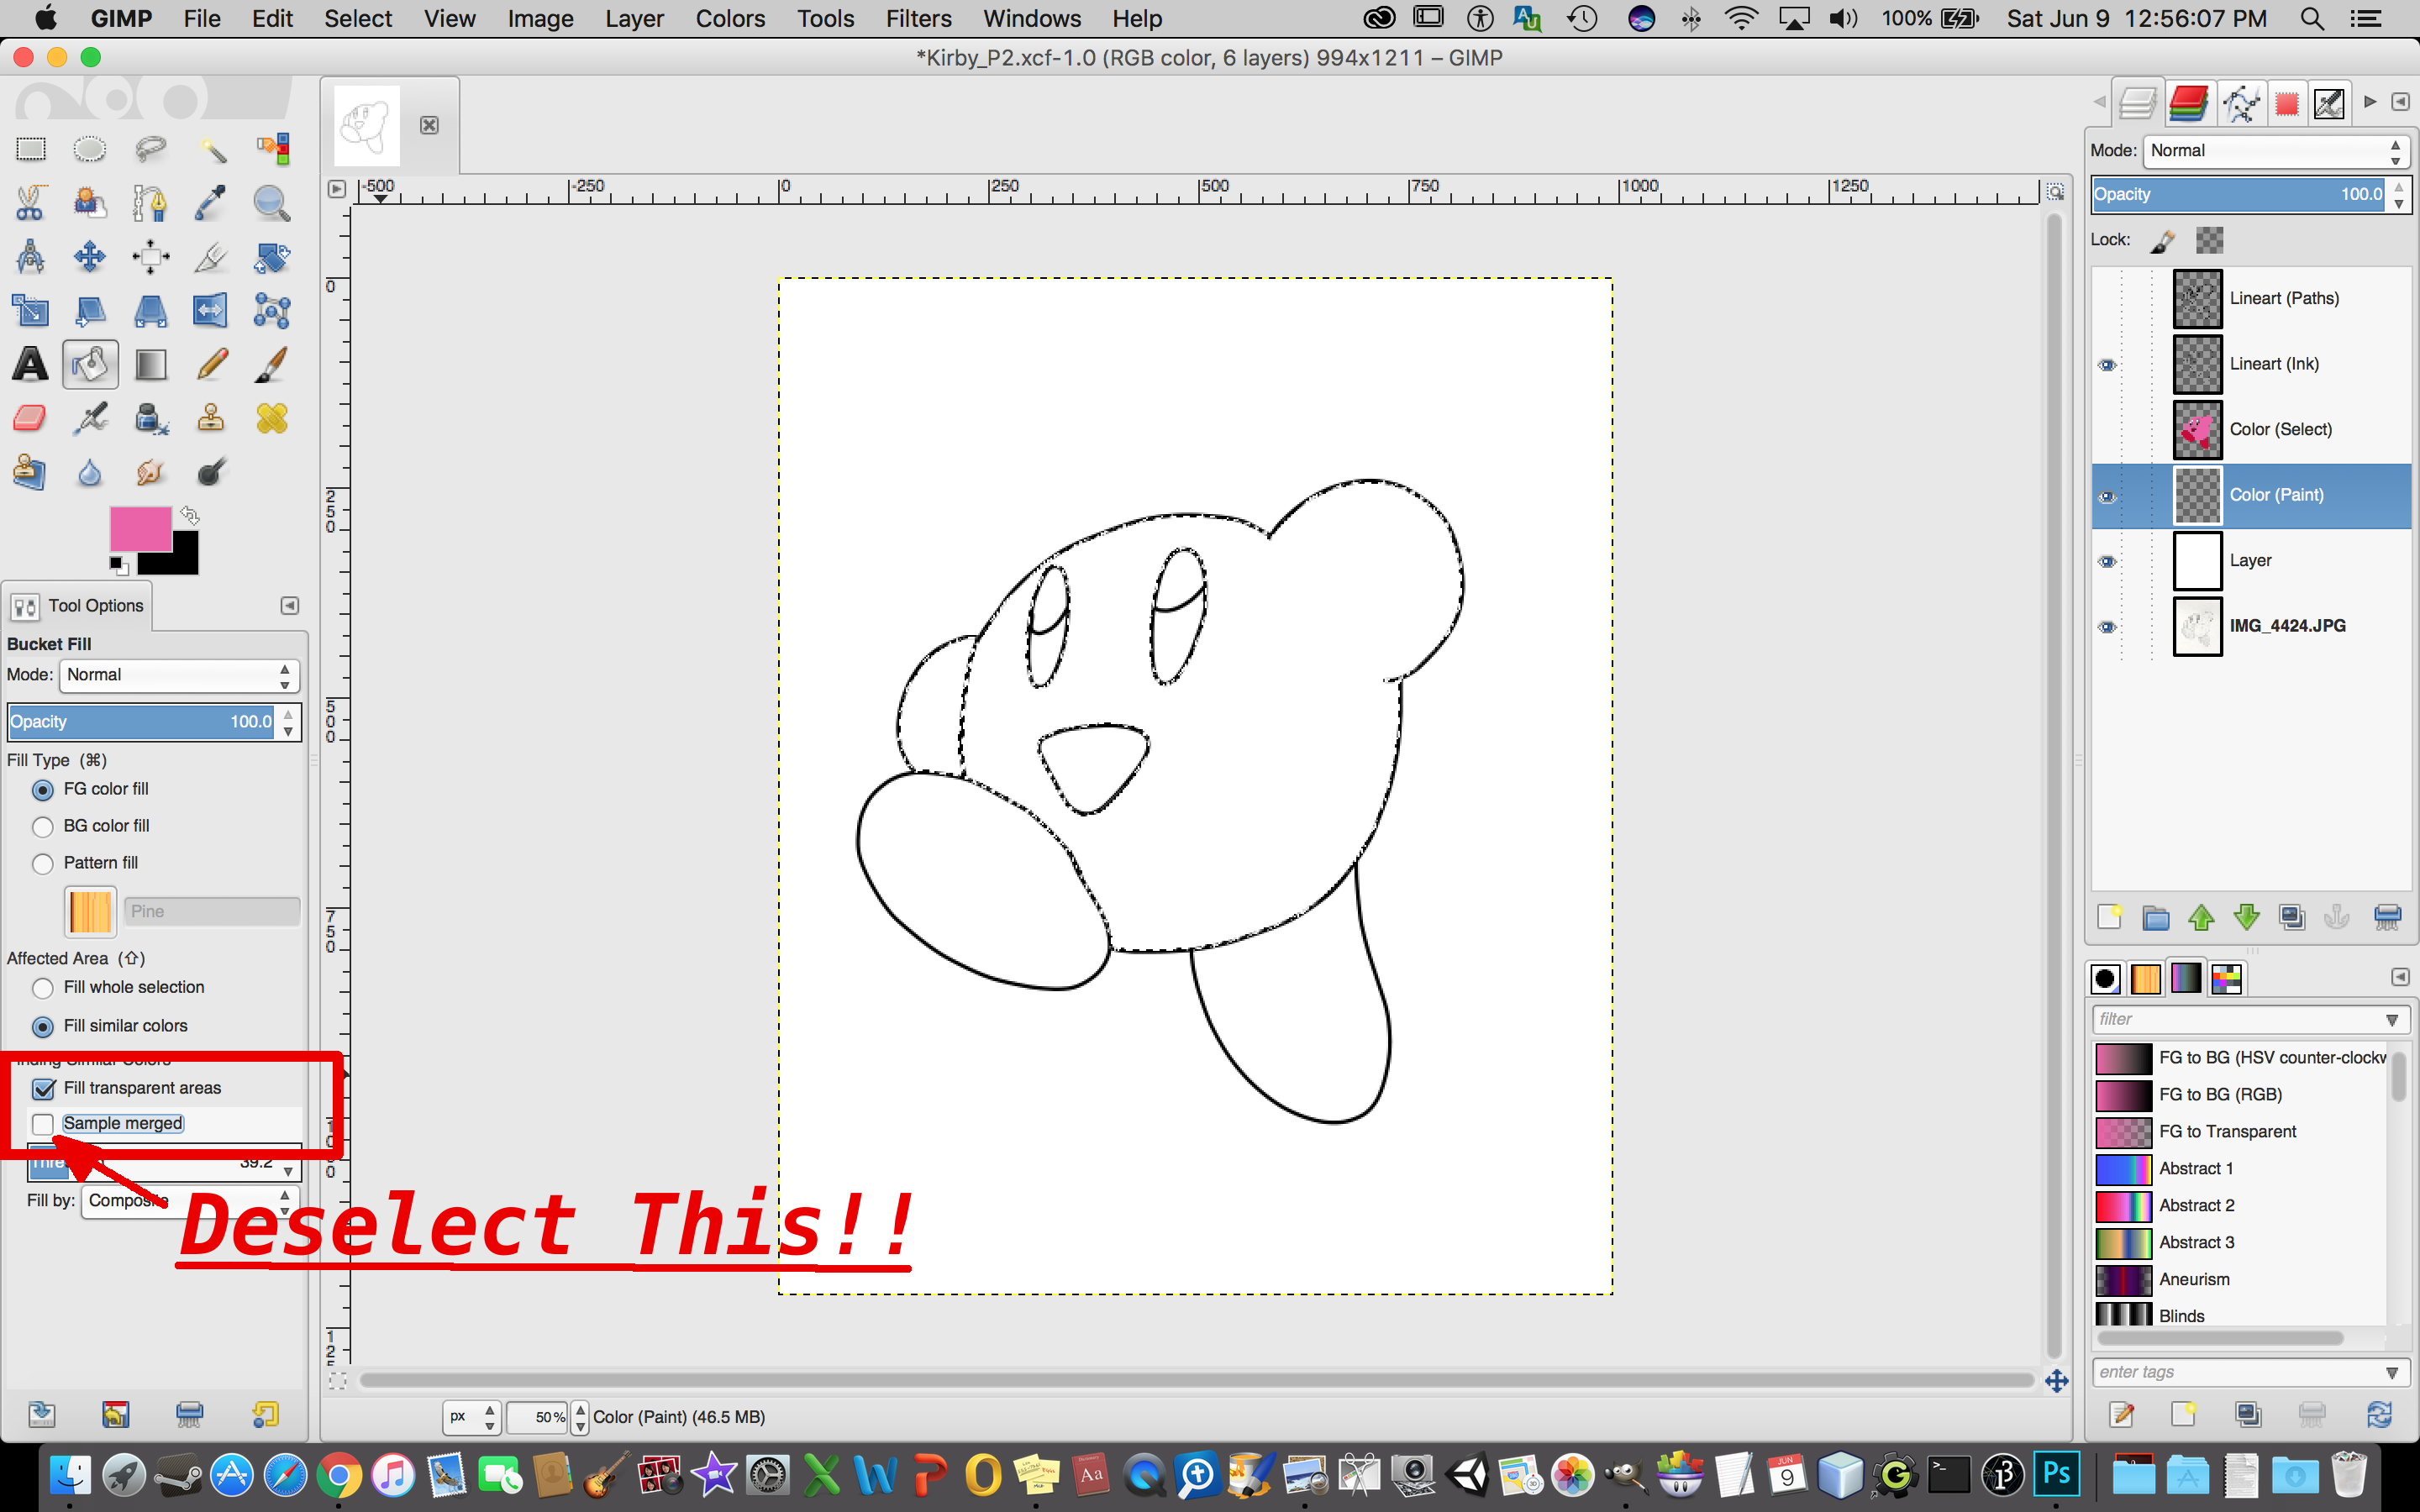Open the Colors menu
The image size is (2420, 1512).
(730, 18)
